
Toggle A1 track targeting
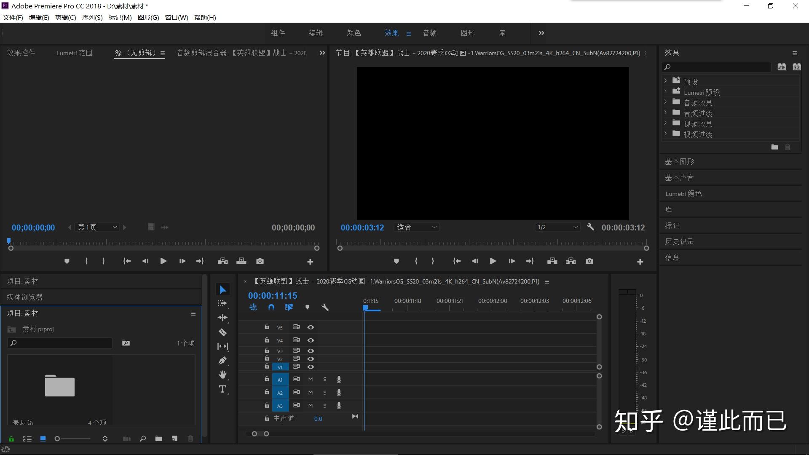pyautogui.click(x=280, y=380)
